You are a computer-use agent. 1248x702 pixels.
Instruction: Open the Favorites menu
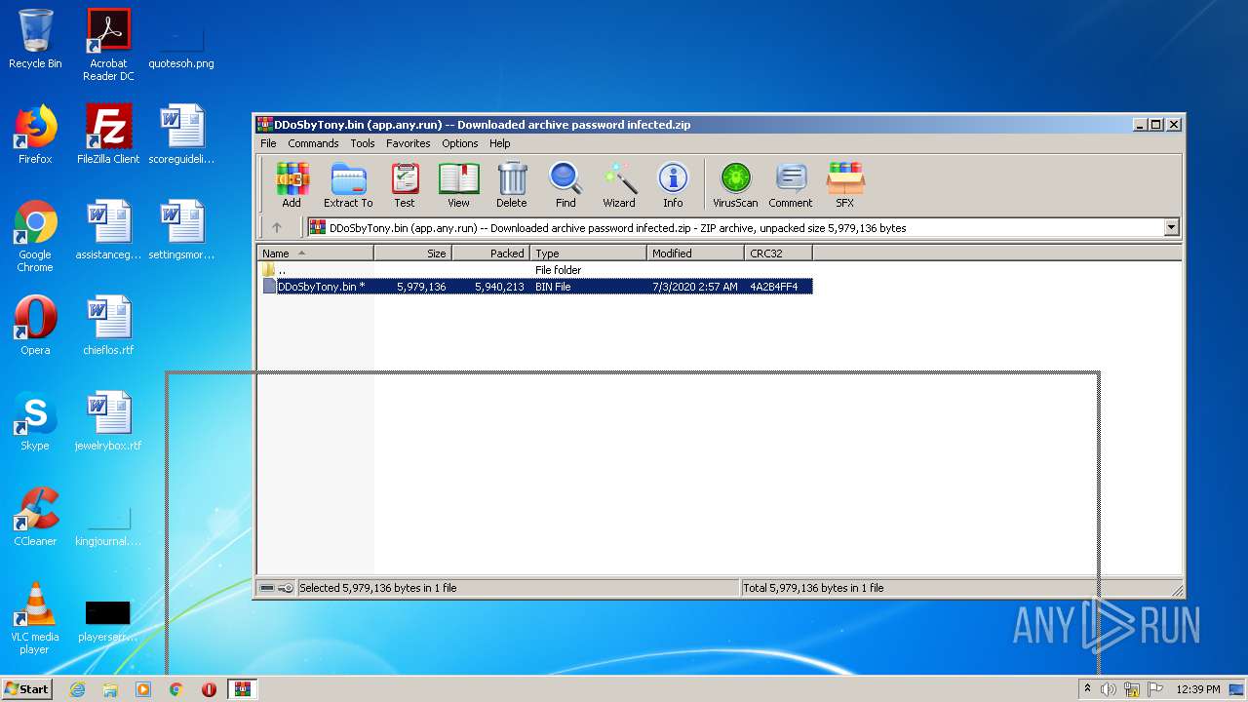pos(408,143)
